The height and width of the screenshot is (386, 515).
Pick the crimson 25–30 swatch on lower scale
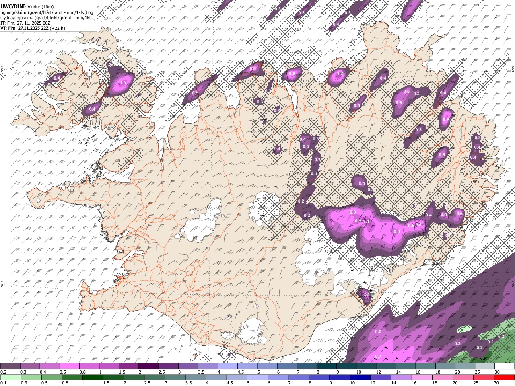[x=484, y=377]
